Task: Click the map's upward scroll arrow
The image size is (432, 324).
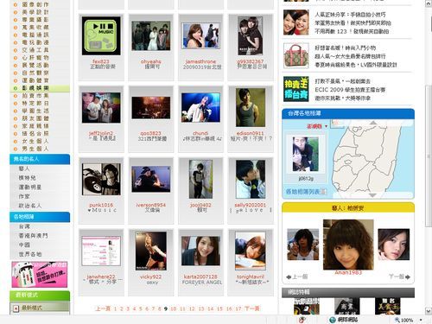Action: click(x=373, y=123)
